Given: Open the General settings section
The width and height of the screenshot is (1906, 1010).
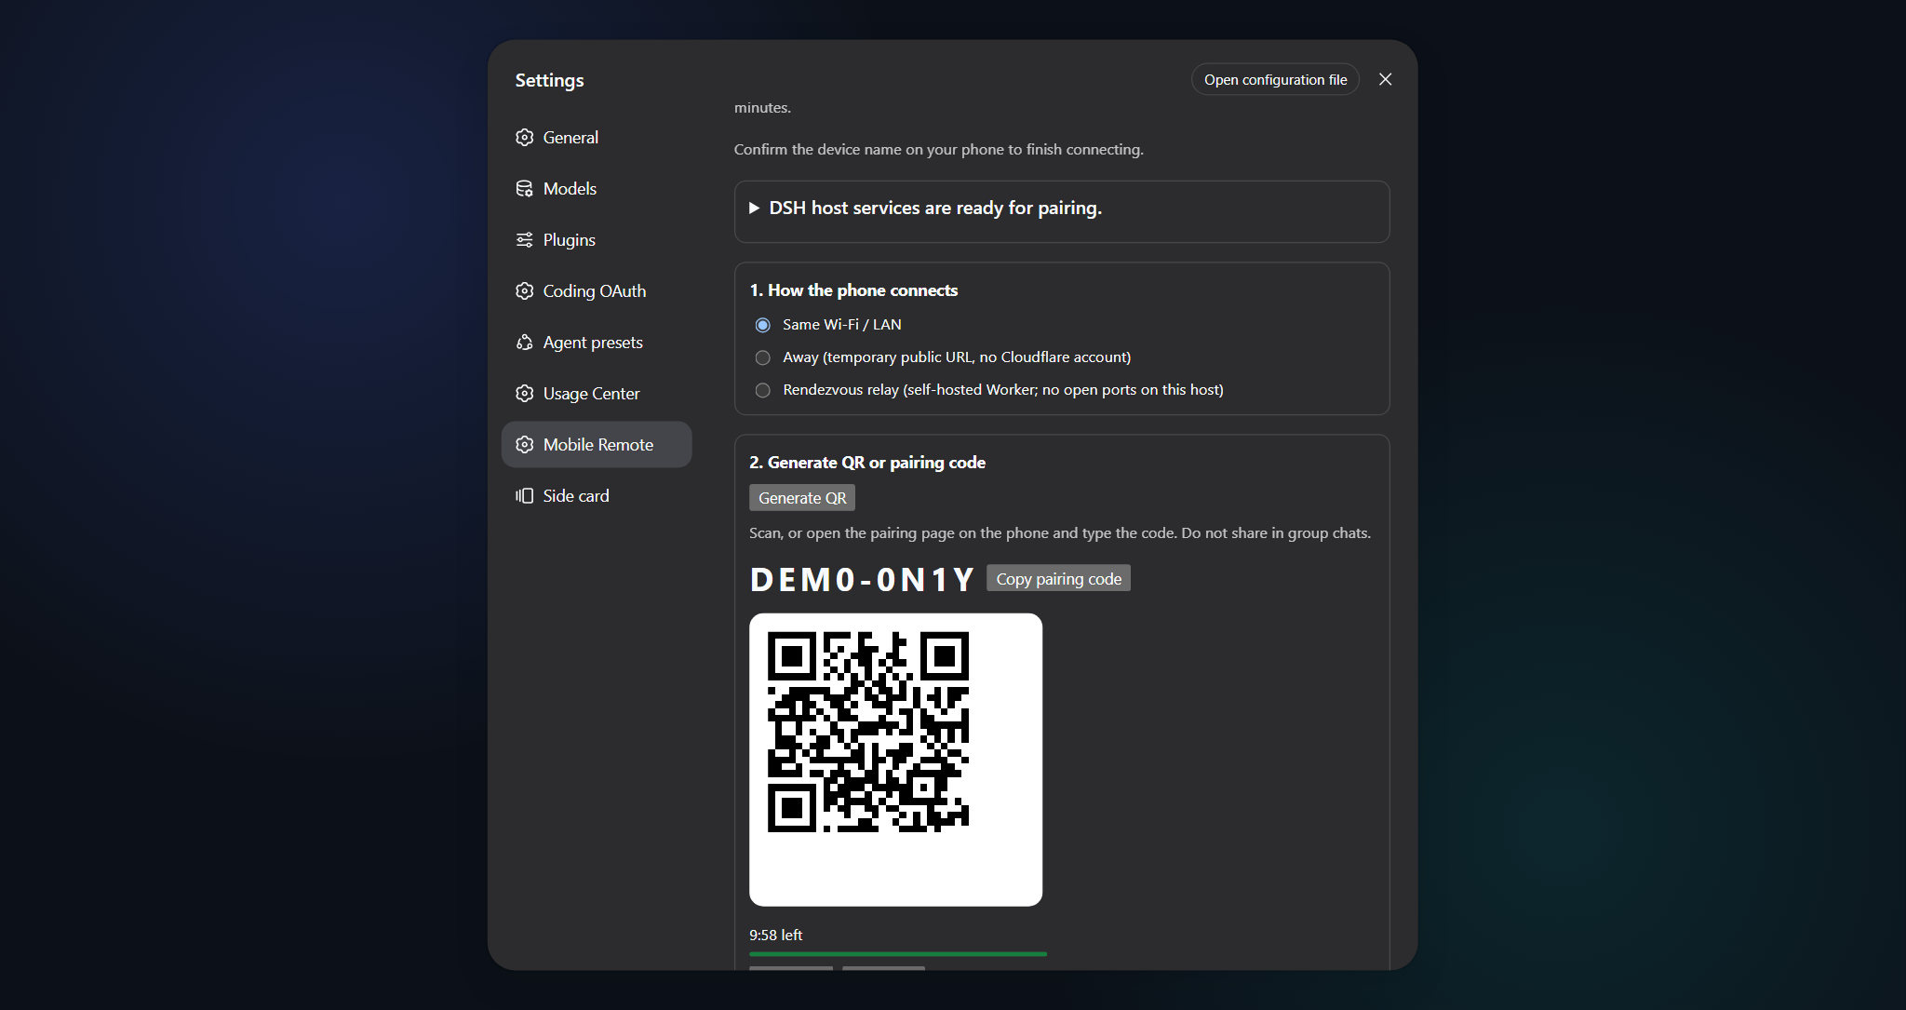Looking at the screenshot, I should point(597,138).
